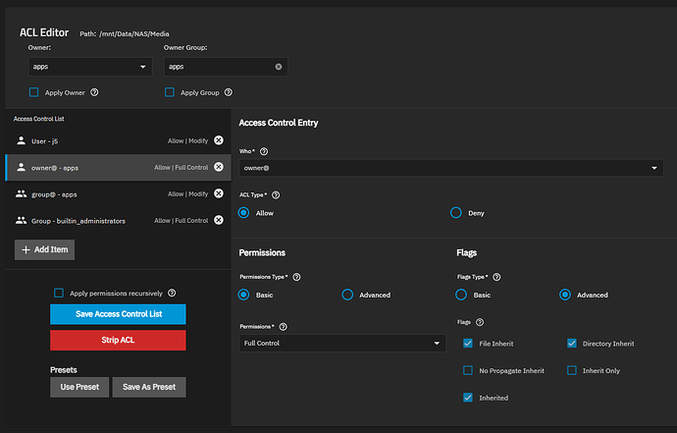The width and height of the screenshot is (677, 433).
Task: Click into the Owner Group field
Action: [216, 67]
